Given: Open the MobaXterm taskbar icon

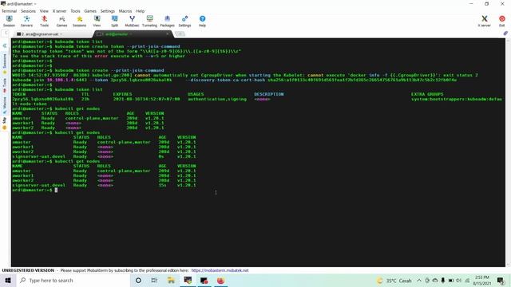Looking at the screenshot, I should [188, 280].
